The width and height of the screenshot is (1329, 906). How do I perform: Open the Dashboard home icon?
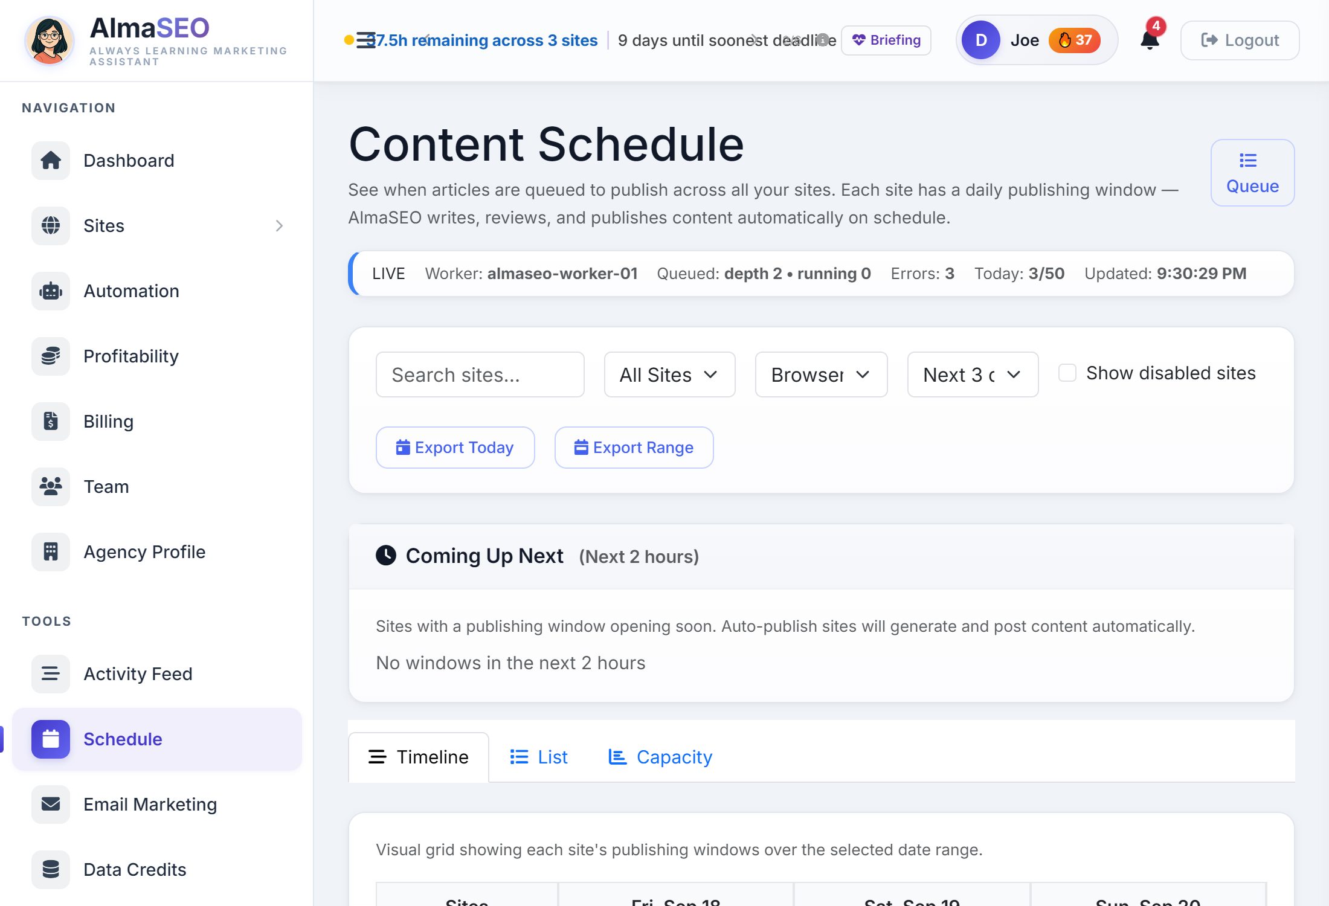(x=51, y=161)
